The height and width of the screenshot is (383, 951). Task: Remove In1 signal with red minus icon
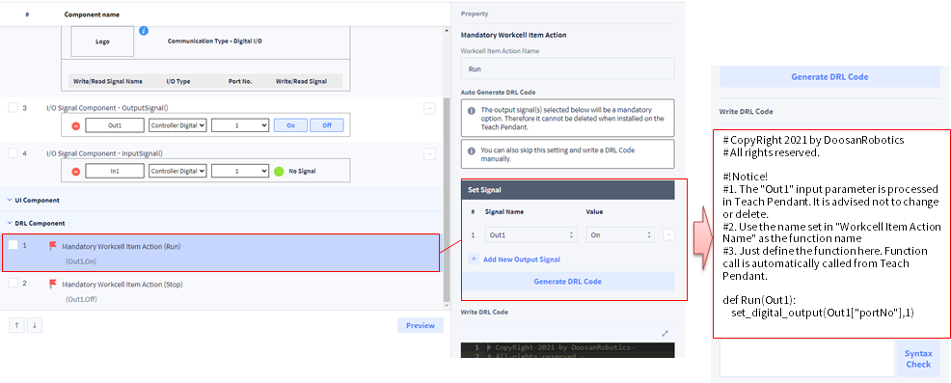(76, 172)
